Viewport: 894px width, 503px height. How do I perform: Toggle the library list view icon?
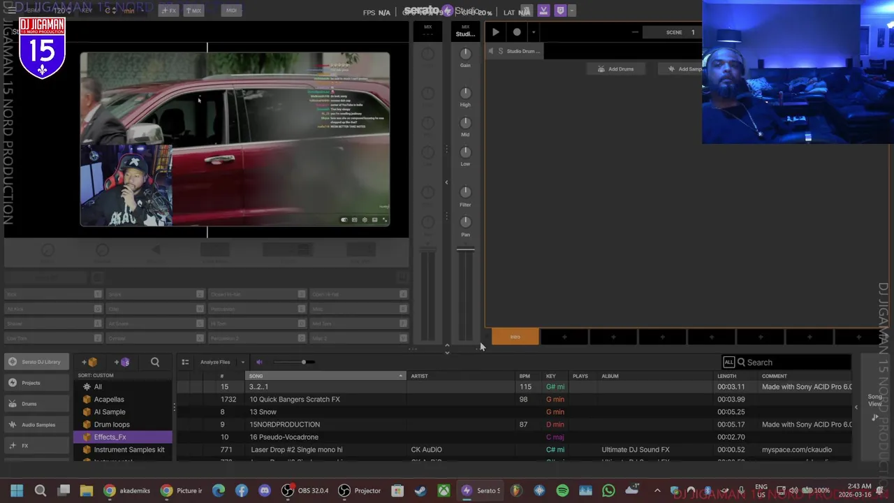[185, 362]
